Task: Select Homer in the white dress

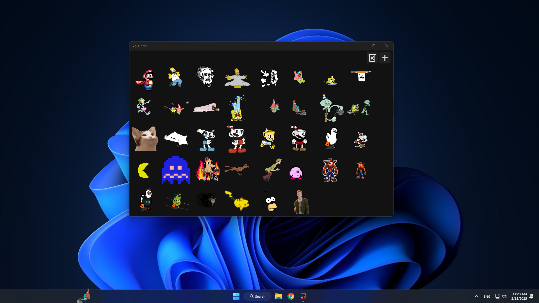Action: point(237,78)
